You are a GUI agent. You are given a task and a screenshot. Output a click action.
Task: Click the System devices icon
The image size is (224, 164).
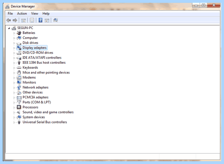coord(19,117)
